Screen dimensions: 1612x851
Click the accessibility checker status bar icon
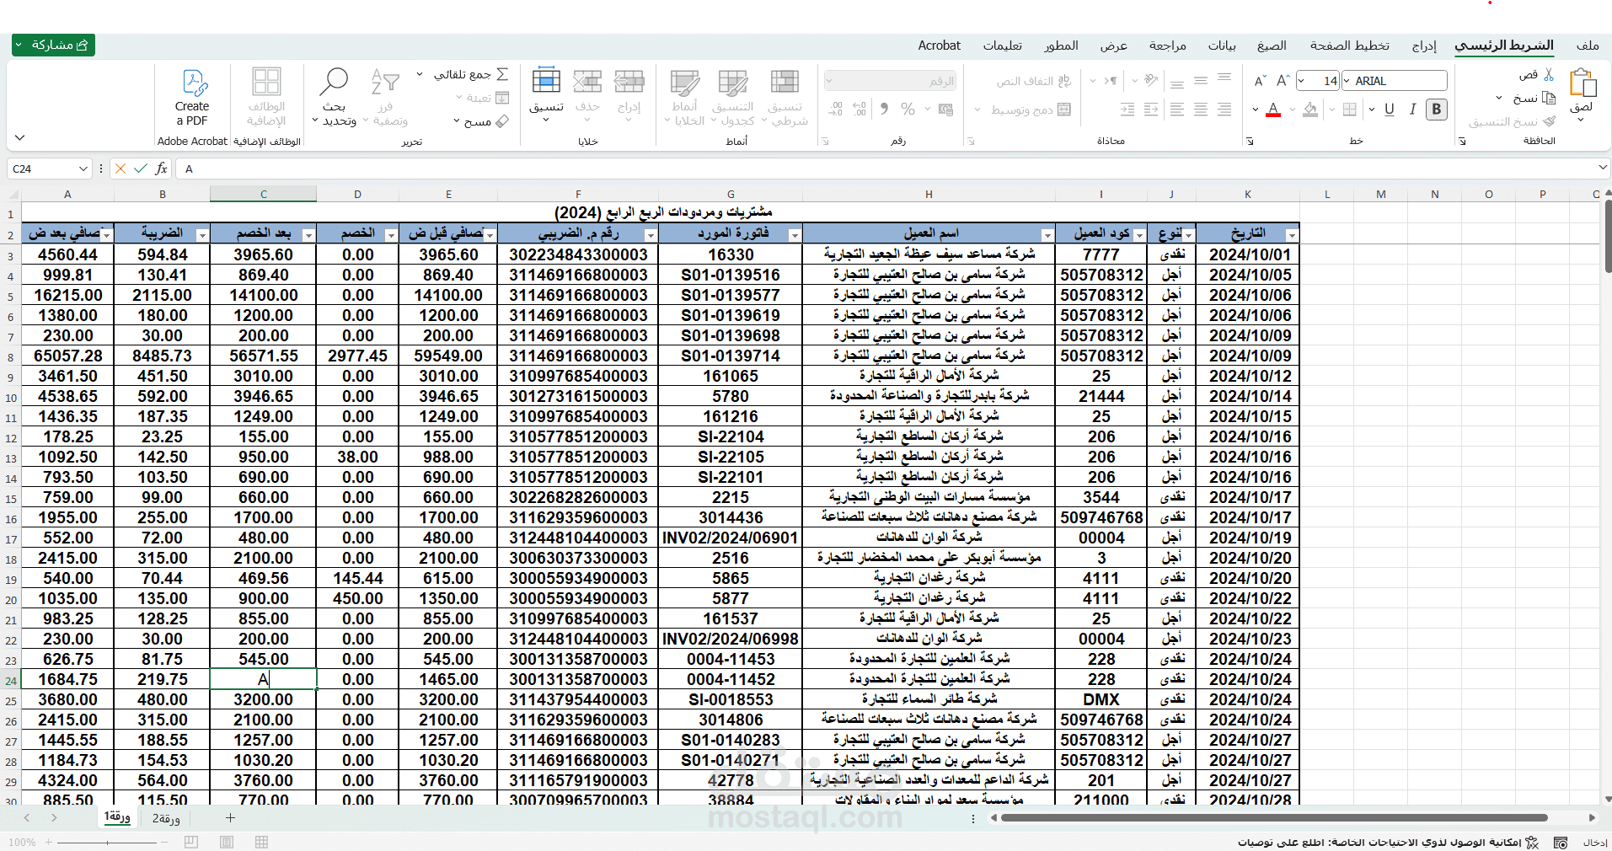coord(1533,842)
